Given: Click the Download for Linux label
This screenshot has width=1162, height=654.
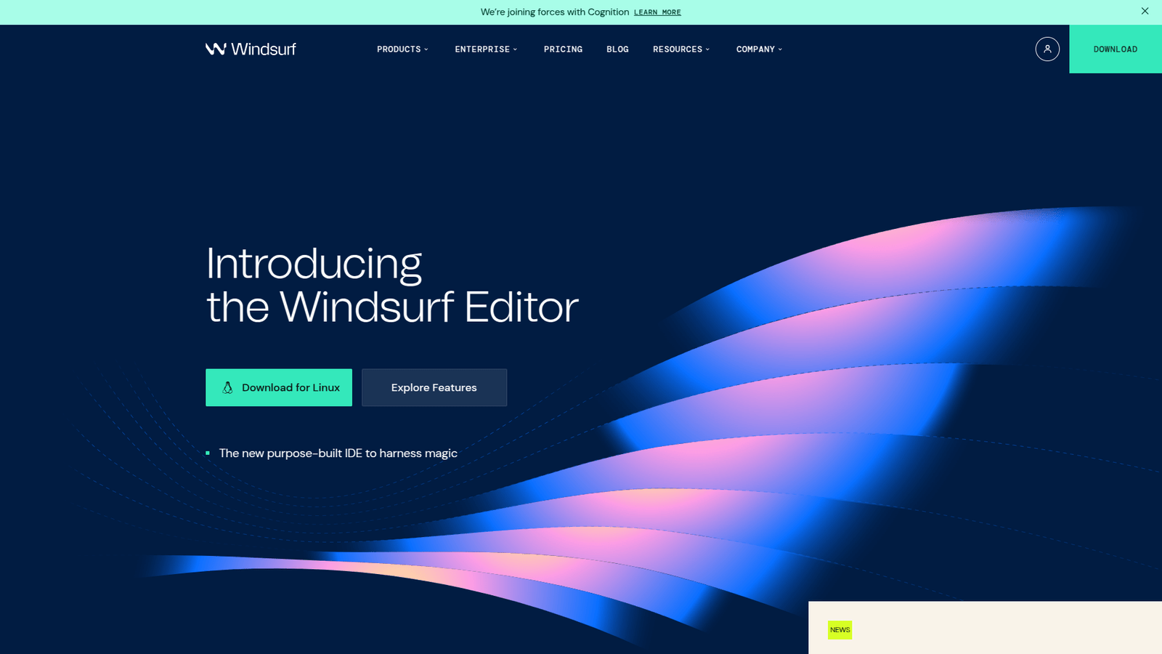Looking at the screenshot, I should [290, 388].
